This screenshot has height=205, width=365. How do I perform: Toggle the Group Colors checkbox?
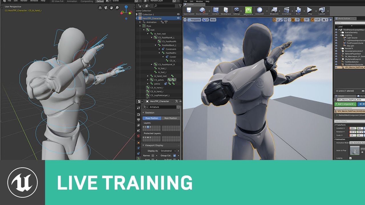[x=175, y=155]
